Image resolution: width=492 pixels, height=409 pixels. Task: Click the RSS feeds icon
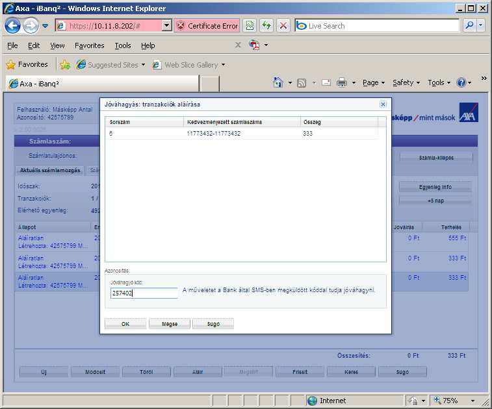tap(302, 82)
